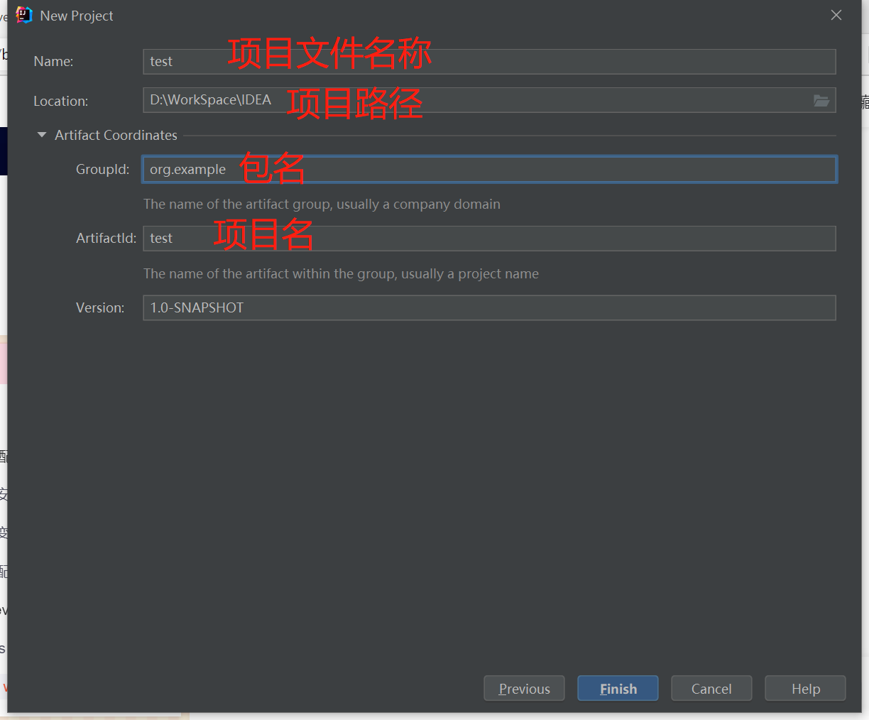Click the Name input field
The height and width of the screenshot is (720, 869).
tap(489, 62)
